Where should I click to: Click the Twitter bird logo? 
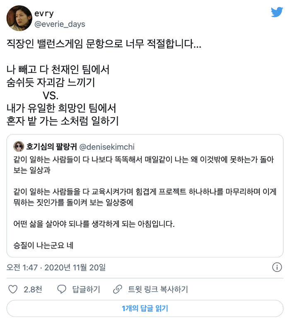(x=277, y=12)
